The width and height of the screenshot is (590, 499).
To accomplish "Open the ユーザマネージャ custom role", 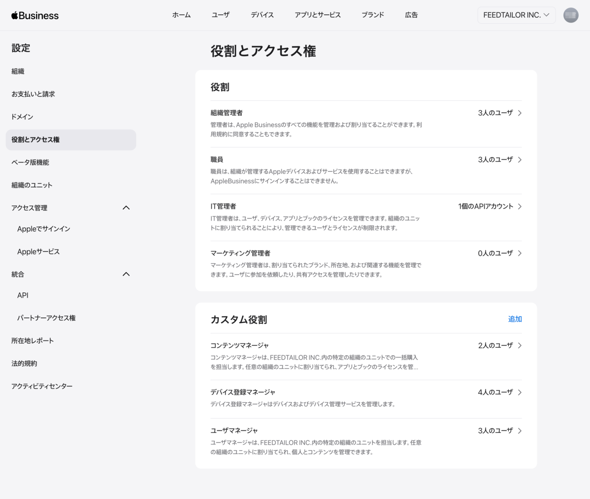I will tap(235, 431).
